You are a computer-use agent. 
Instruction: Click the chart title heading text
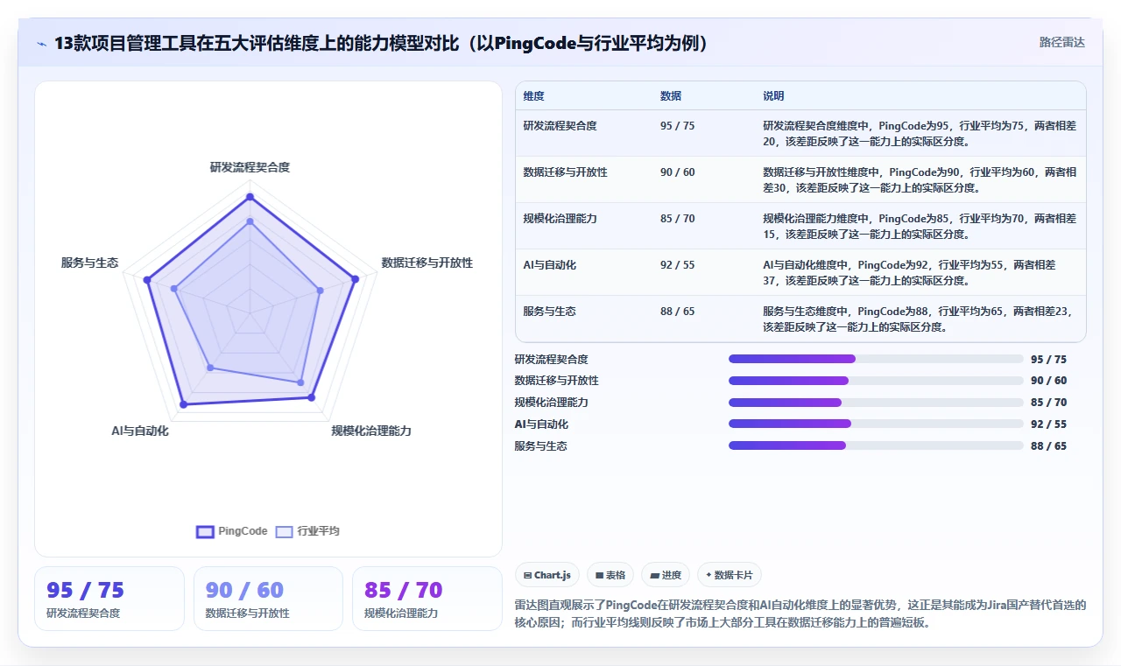click(381, 44)
